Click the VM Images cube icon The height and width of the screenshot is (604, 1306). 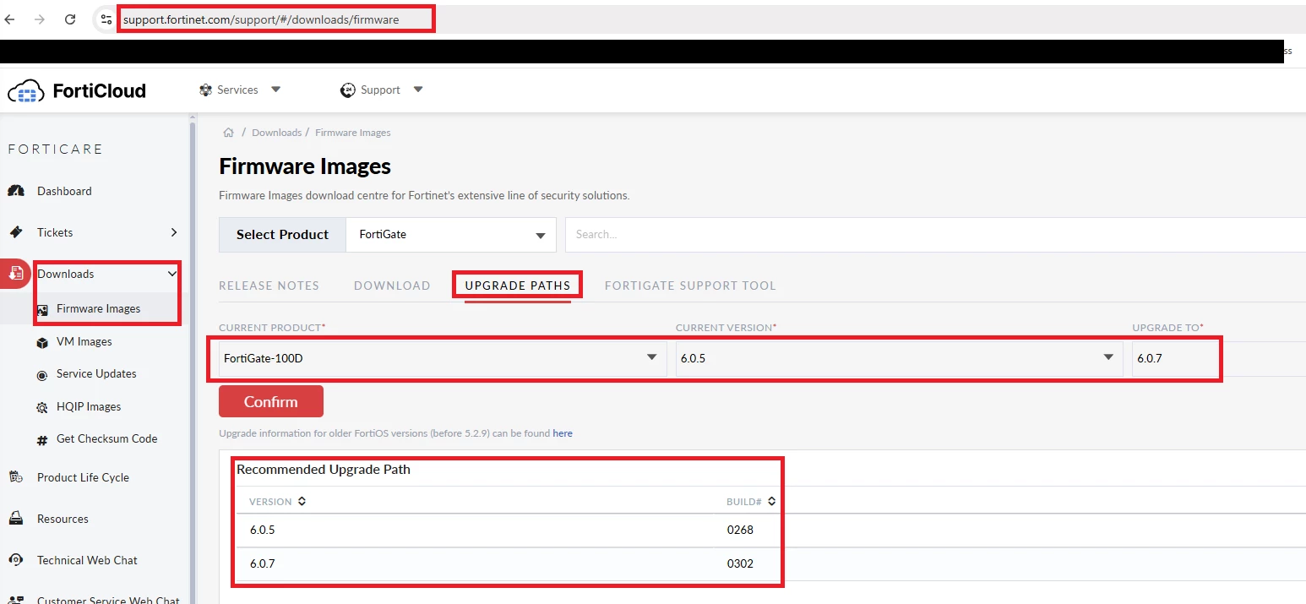pos(42,342)
